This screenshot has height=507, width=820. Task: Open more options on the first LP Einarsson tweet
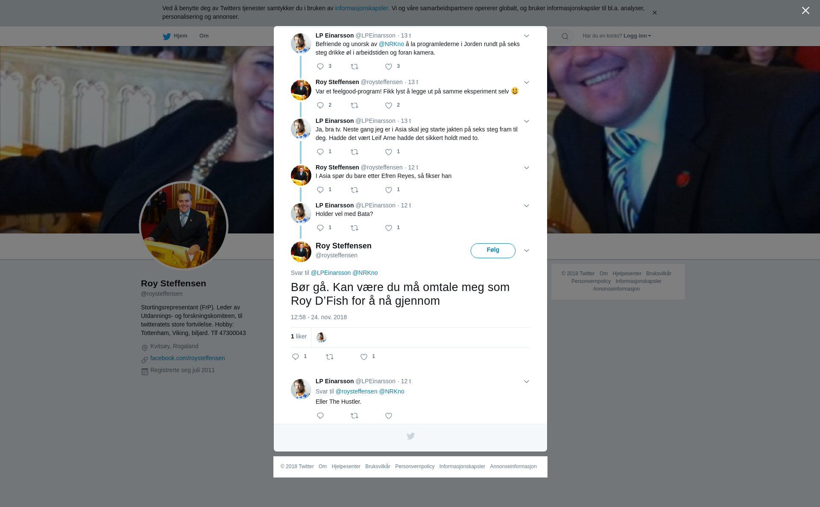point(527,36)
